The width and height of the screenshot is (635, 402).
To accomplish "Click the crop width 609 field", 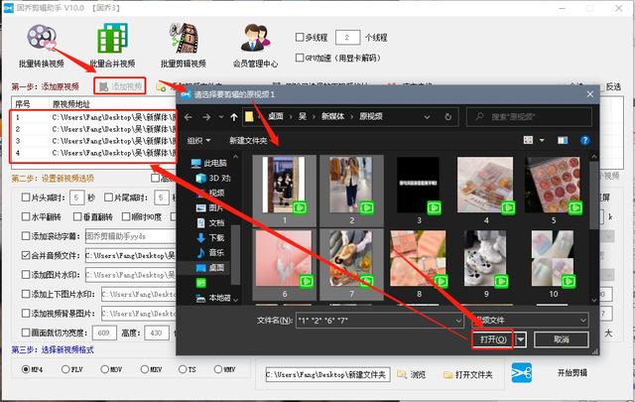I will [x=104, y=333].
